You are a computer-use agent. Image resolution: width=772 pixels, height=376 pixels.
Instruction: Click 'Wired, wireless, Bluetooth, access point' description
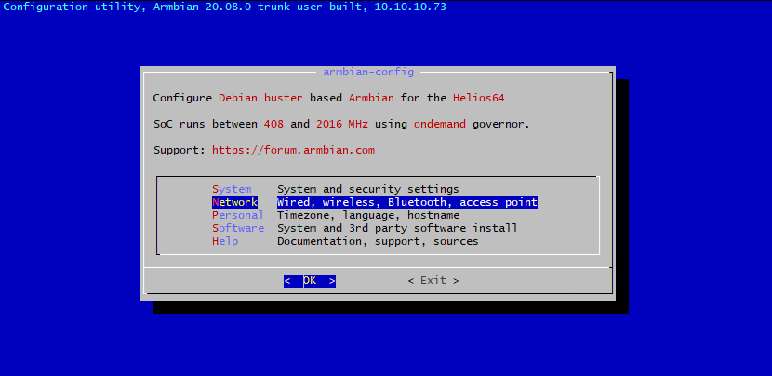407,202
